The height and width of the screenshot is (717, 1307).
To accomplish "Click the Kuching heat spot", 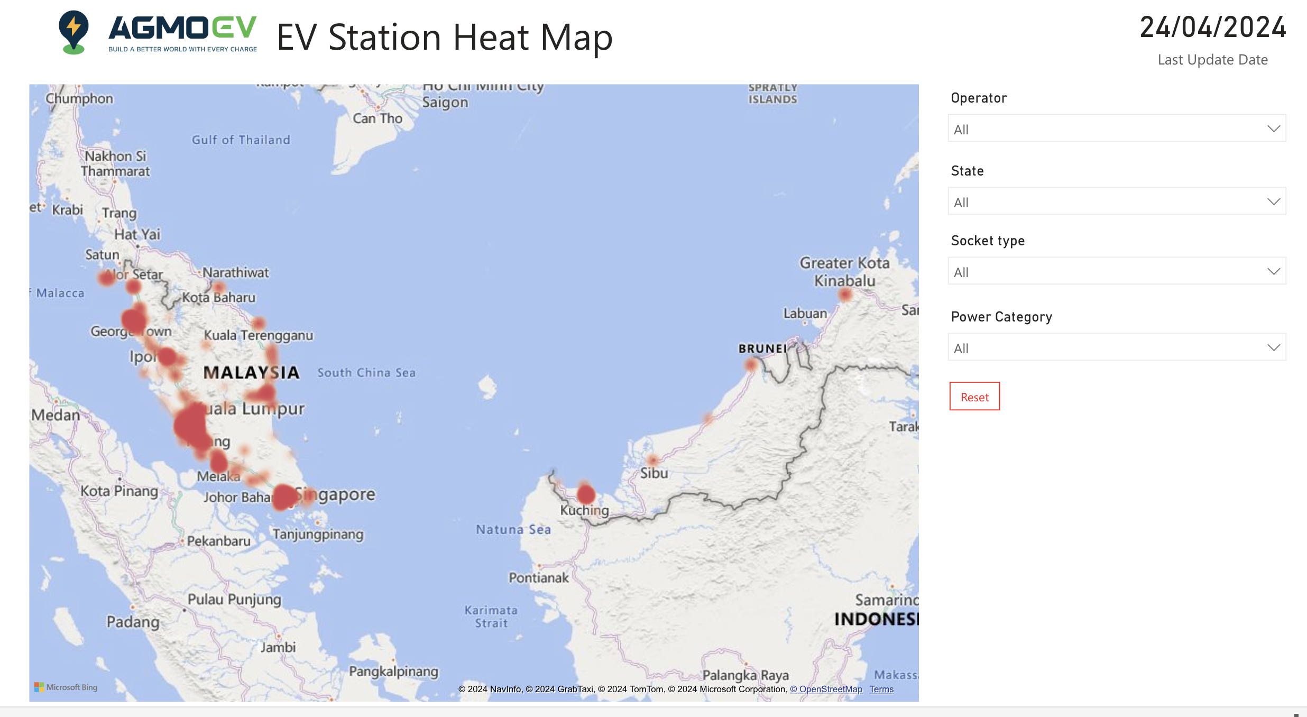I will pos(586,494).
